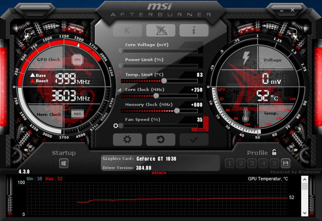Open the curve editor icon beside Core Clock
The image size is (322, 221).
click(119, 90)
